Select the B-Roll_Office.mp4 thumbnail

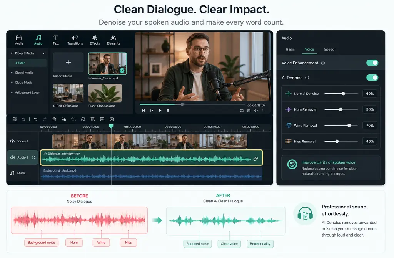click(x=68, y=93)
